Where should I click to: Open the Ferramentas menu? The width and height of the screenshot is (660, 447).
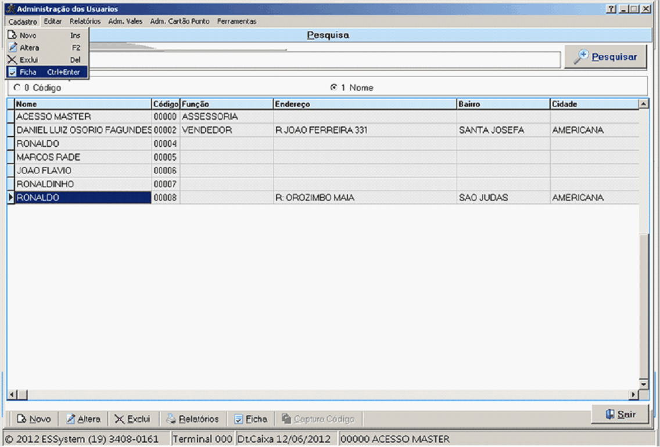(236, 21)
